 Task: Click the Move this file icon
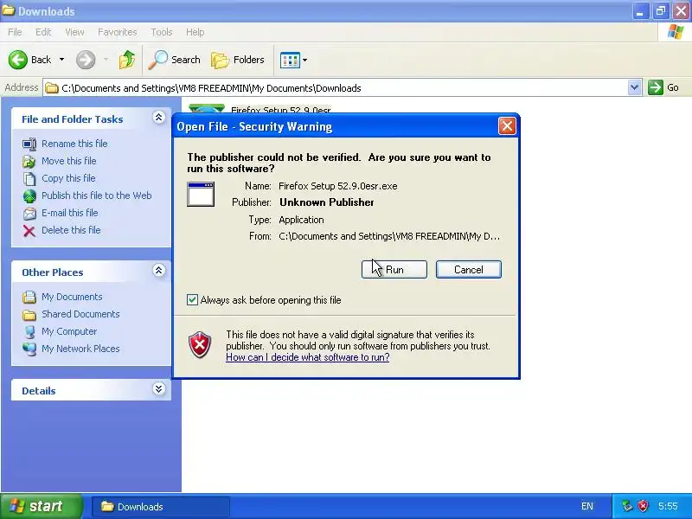(x=29, y=162)
